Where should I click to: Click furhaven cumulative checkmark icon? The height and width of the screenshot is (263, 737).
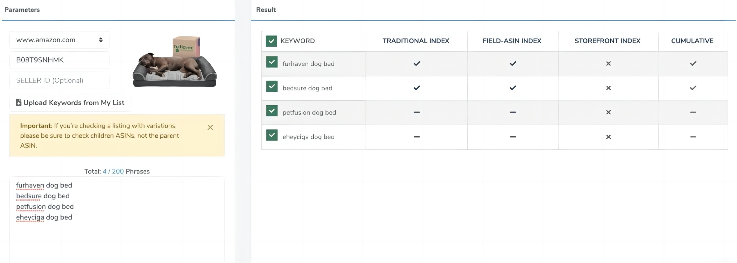(x=693, y=64)
